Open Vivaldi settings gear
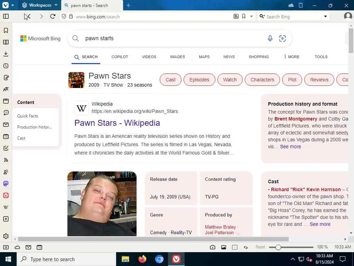Screen dimensions: 354x266 pos(6,236)
